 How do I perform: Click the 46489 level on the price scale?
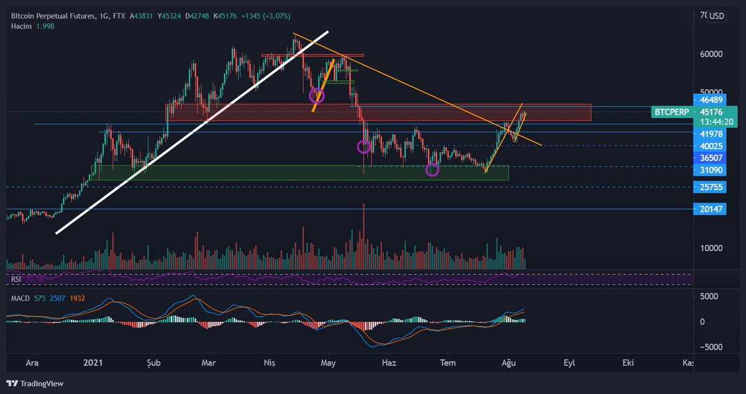711,99
